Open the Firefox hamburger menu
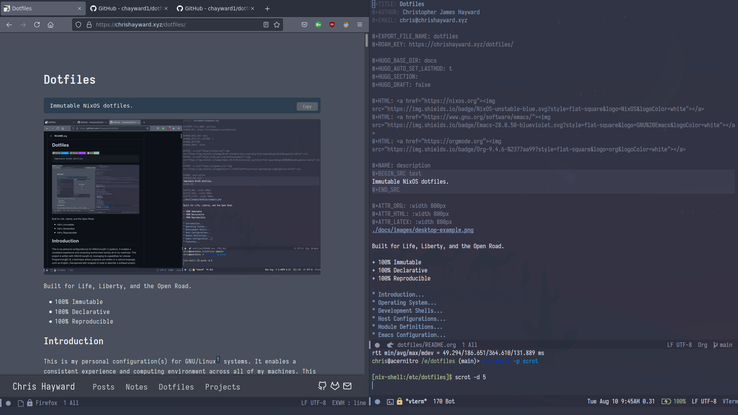Screen dimensions: 738x415 (x=360, y=24)
